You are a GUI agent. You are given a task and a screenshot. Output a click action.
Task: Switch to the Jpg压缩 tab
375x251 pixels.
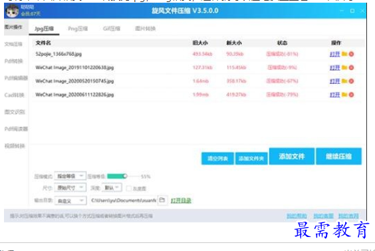[45, 29]
